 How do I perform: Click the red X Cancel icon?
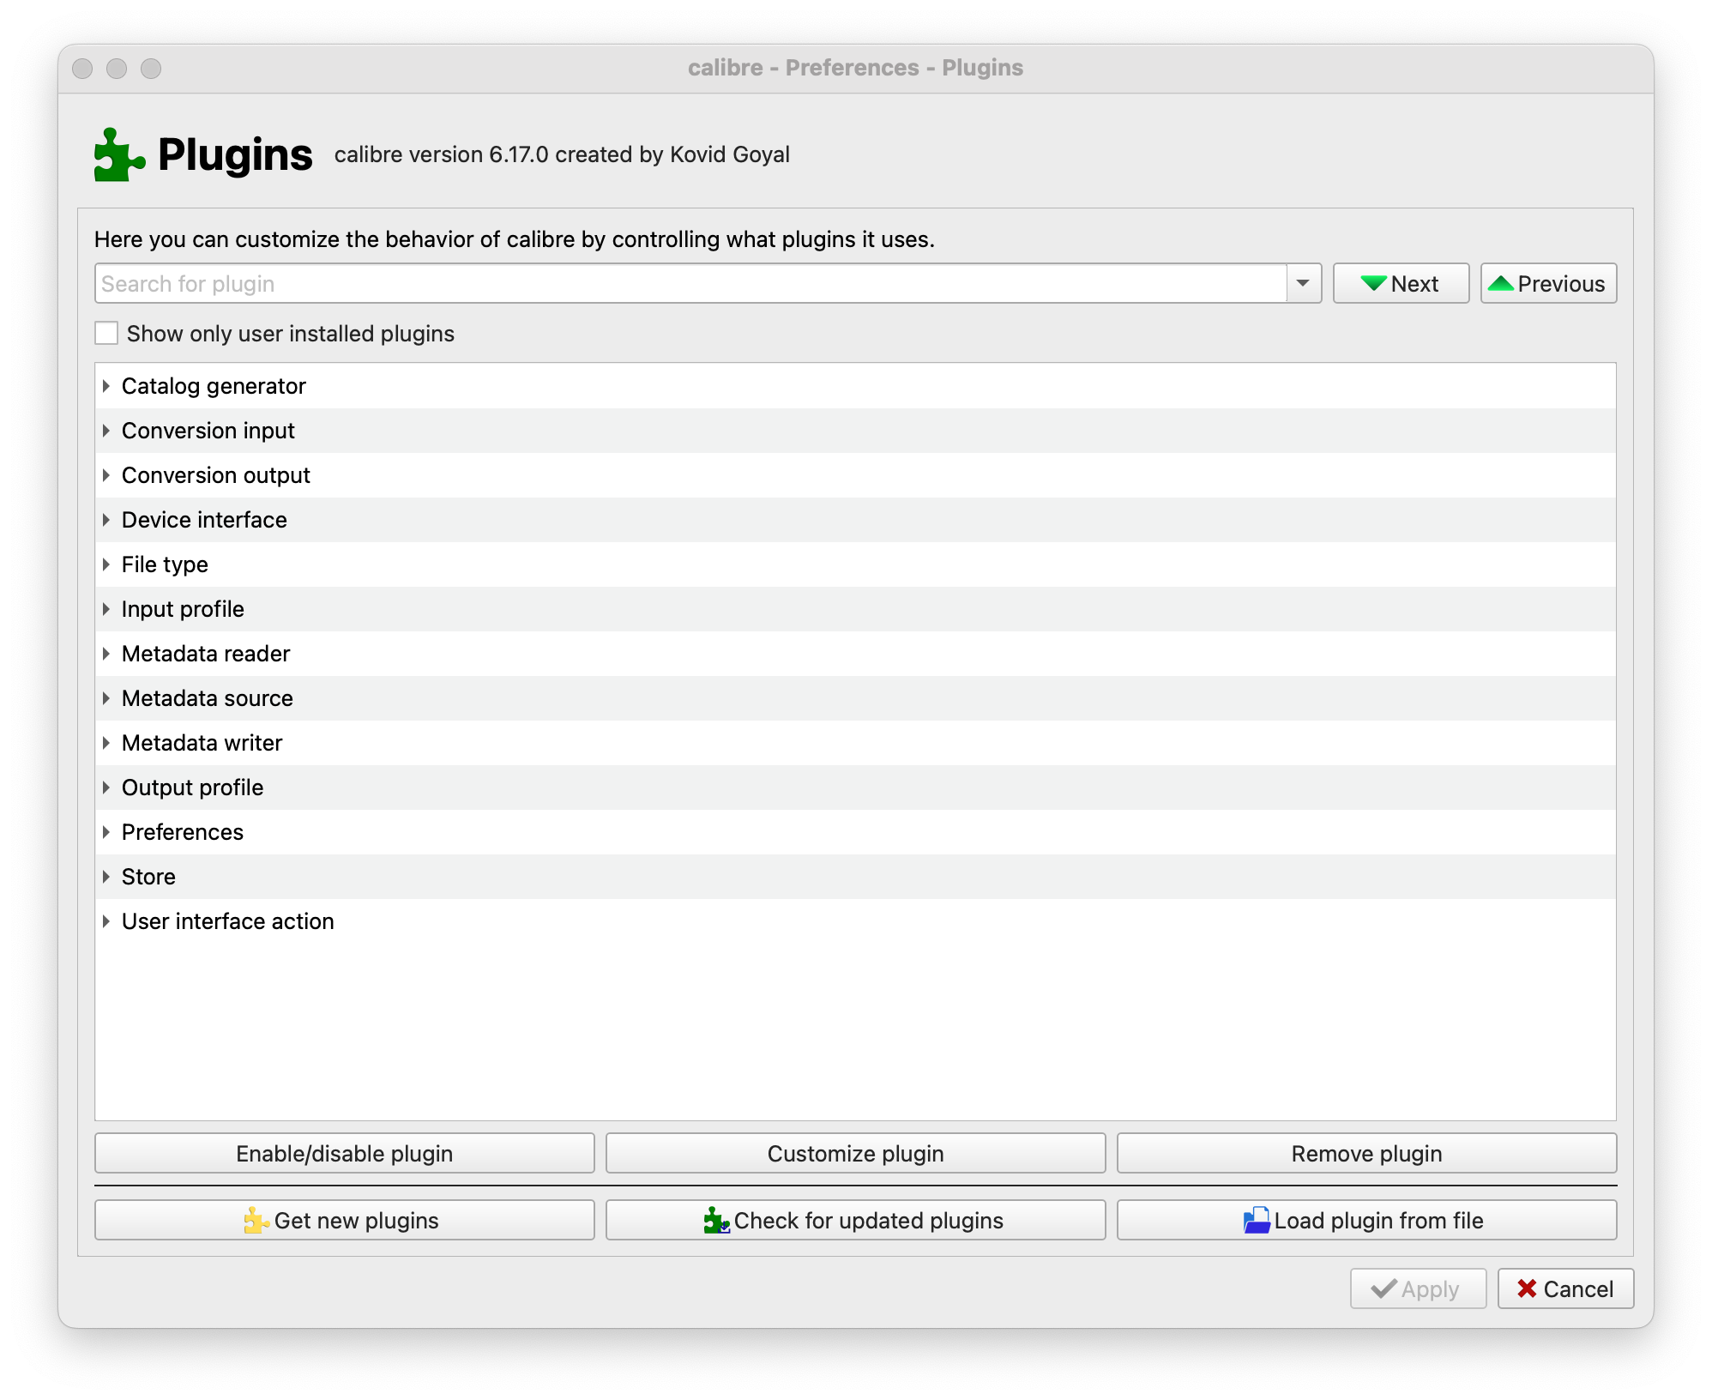pyautogui.click(x=1527, y=1288)
